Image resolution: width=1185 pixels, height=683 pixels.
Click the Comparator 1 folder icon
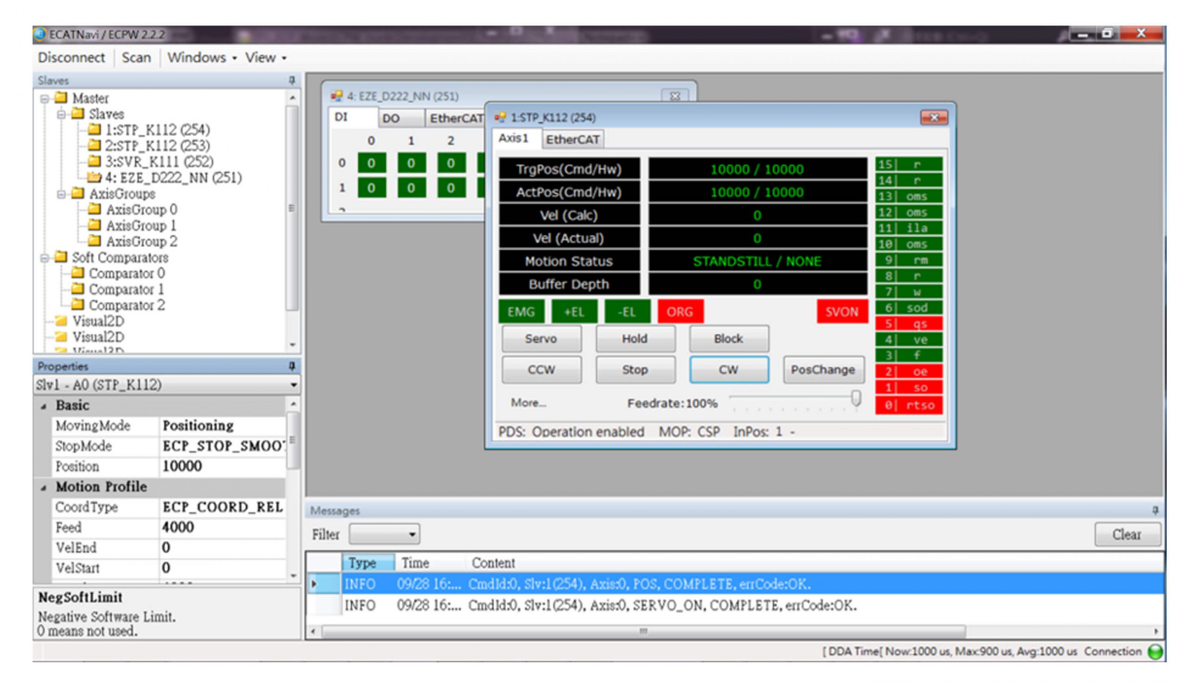(x=77, y=288)
